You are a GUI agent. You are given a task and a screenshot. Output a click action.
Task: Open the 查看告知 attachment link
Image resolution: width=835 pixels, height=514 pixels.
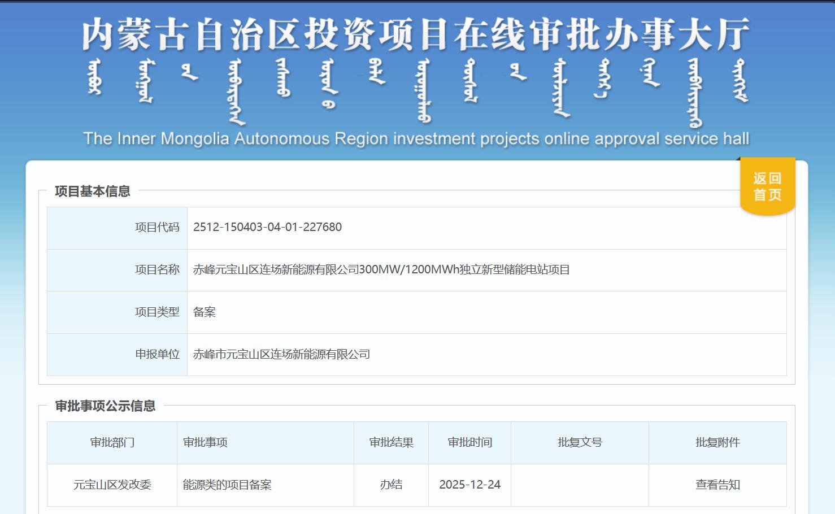click(x=717, y=485)
